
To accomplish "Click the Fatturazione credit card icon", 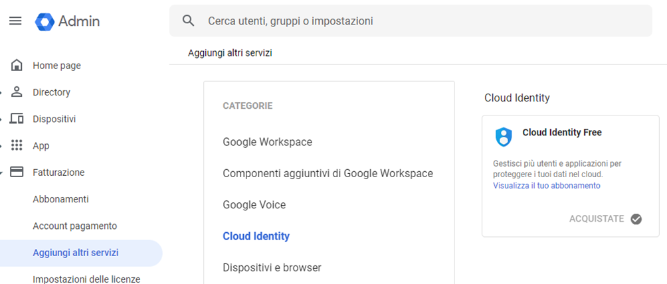I will [x=17, y=172].
